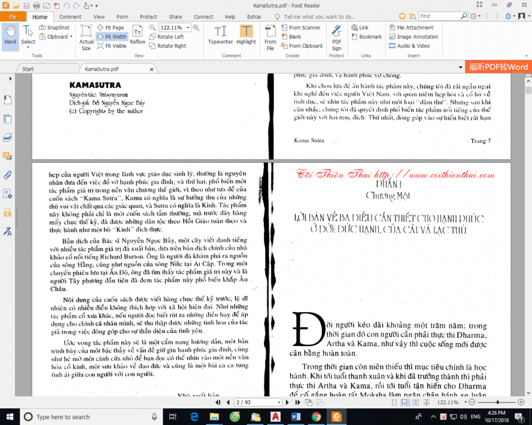Switch to the Comment ribbon tab
532x425 pixels.
[x=69, y=17]
